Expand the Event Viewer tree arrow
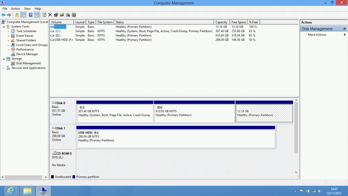The width and height of the screenshot is (348, 196). pyautogui.click(x=8, y=36)
